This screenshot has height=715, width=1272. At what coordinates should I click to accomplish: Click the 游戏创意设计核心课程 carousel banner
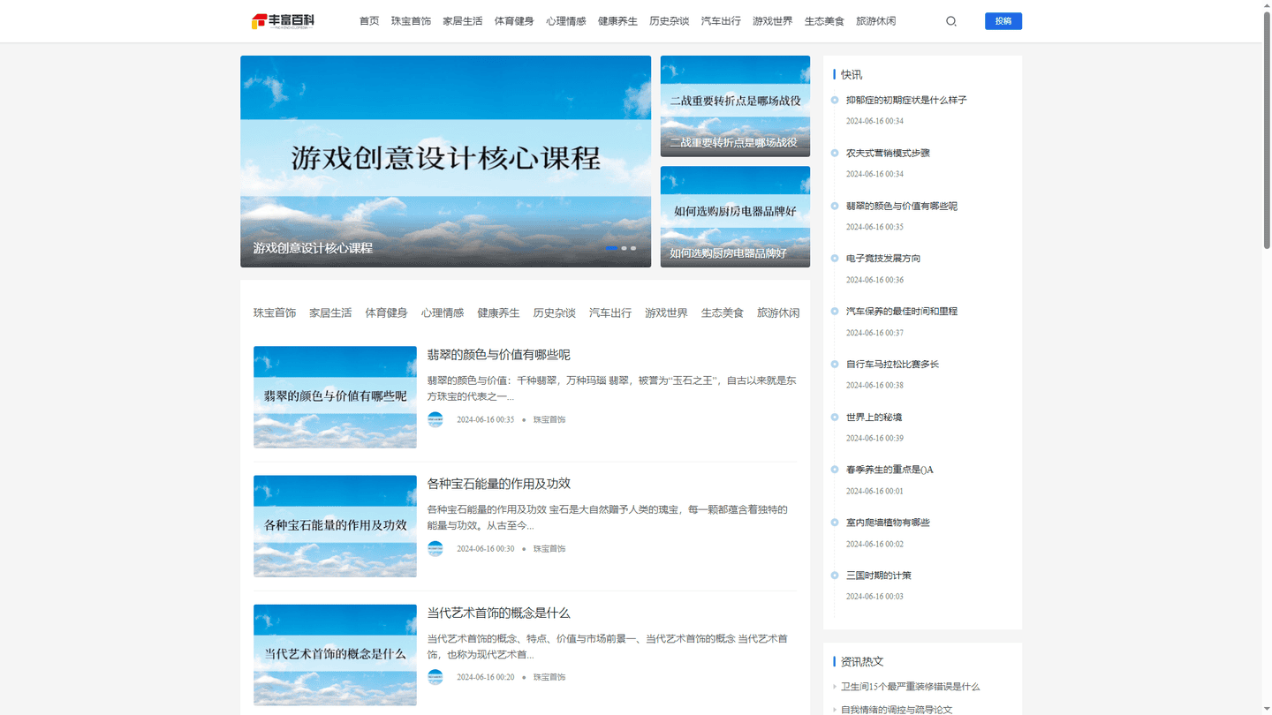click(445, 162)
